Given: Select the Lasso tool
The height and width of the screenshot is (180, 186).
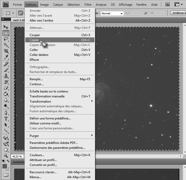Looking at the screenshot, I should [6, 39].
